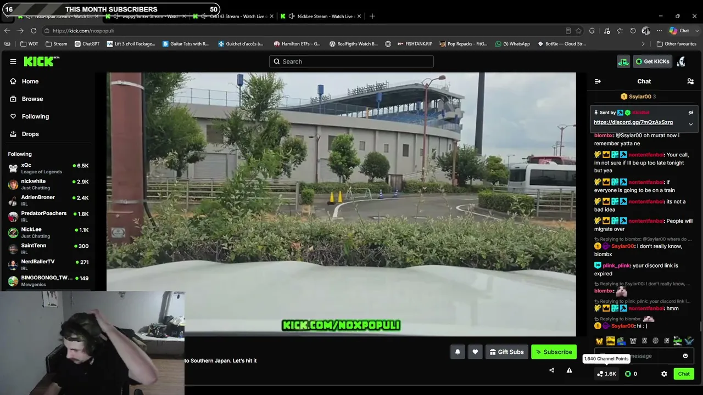Show more bookmarks with the overflow chevron

pyautogui.click(x=643, y=44)
